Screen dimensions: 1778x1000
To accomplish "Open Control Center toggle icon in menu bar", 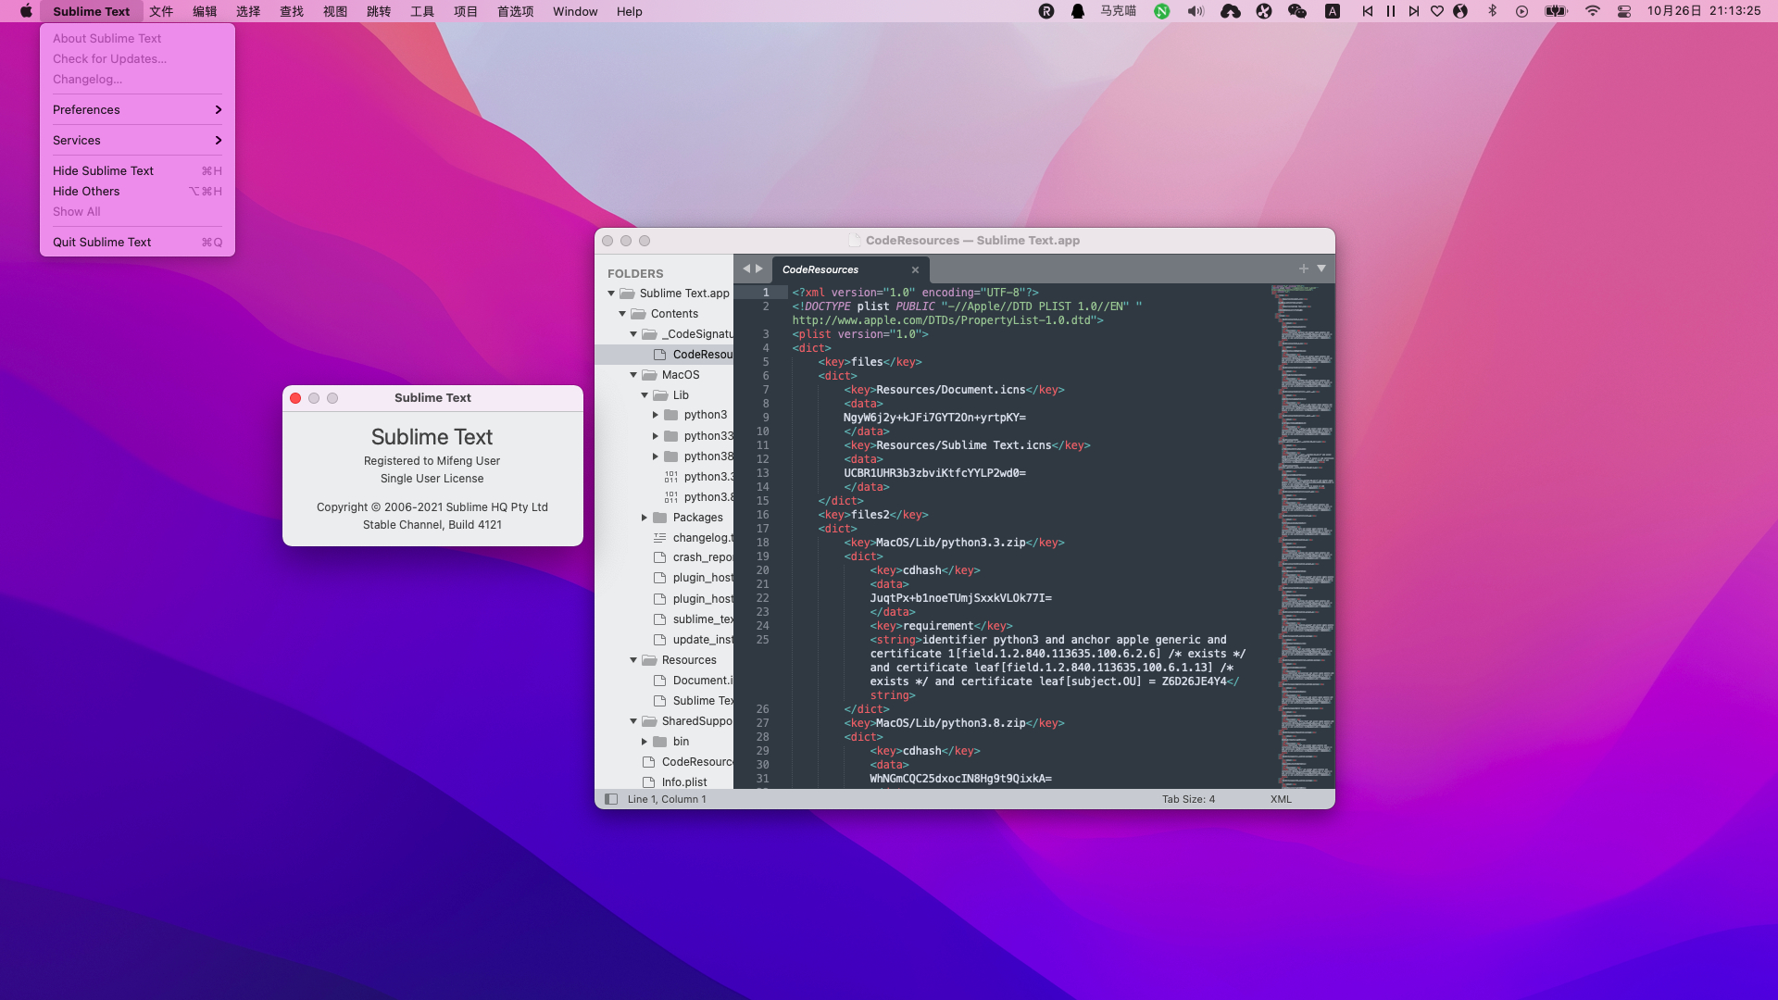I will click(x=1624, y=11).
